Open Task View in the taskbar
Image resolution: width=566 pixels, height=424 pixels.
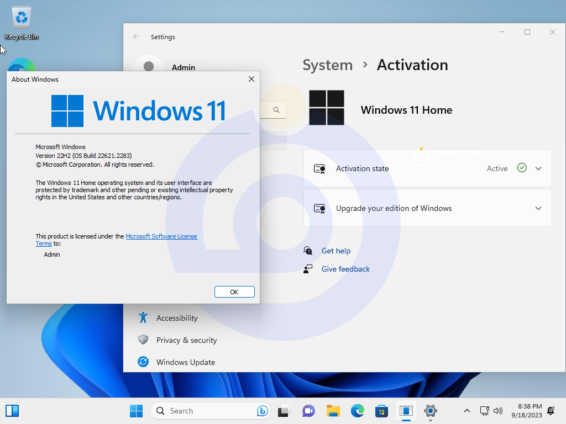[x=284, y=411]
